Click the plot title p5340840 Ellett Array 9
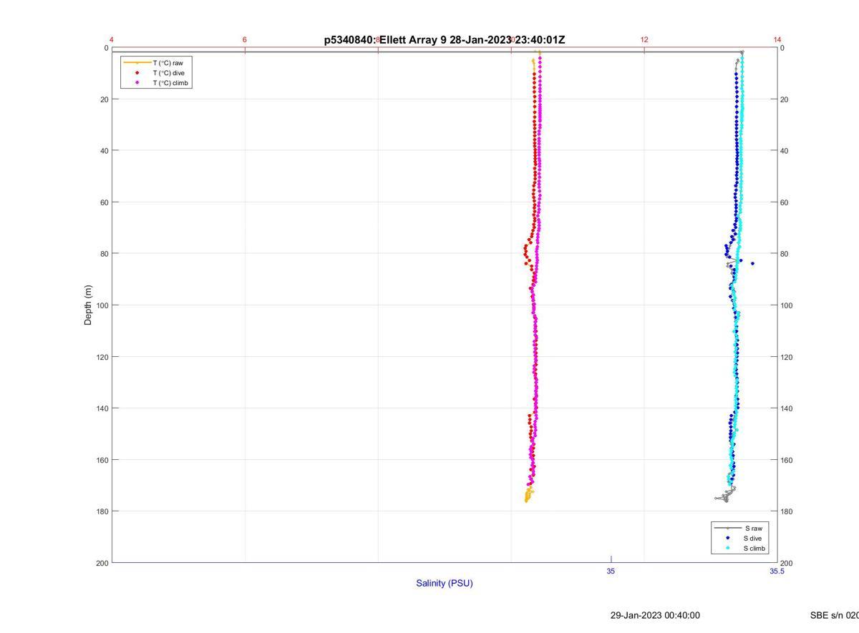Viewport: 859px width, 633px height. pyautogui.click(x=445, y=40)
